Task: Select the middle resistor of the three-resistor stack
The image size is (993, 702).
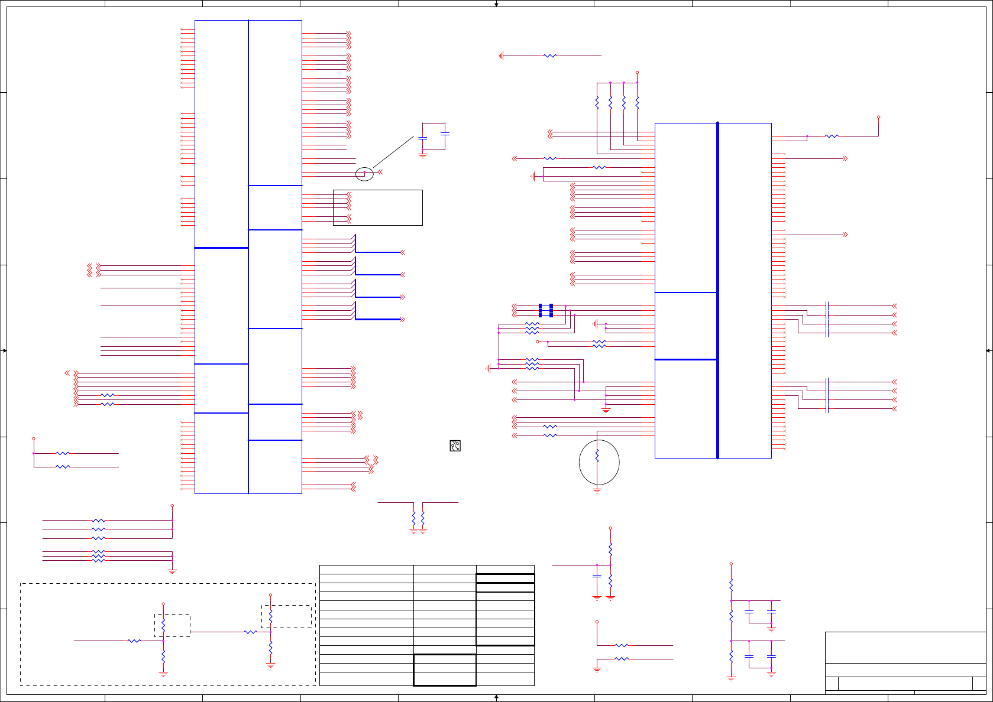Action: (x=731, y=616)
